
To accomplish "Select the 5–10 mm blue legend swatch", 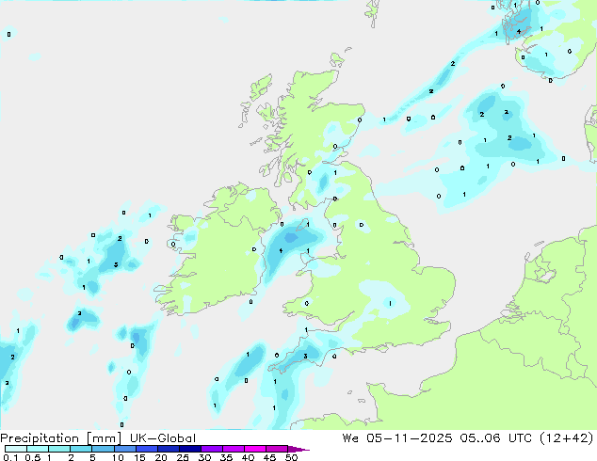I will 103,449.
